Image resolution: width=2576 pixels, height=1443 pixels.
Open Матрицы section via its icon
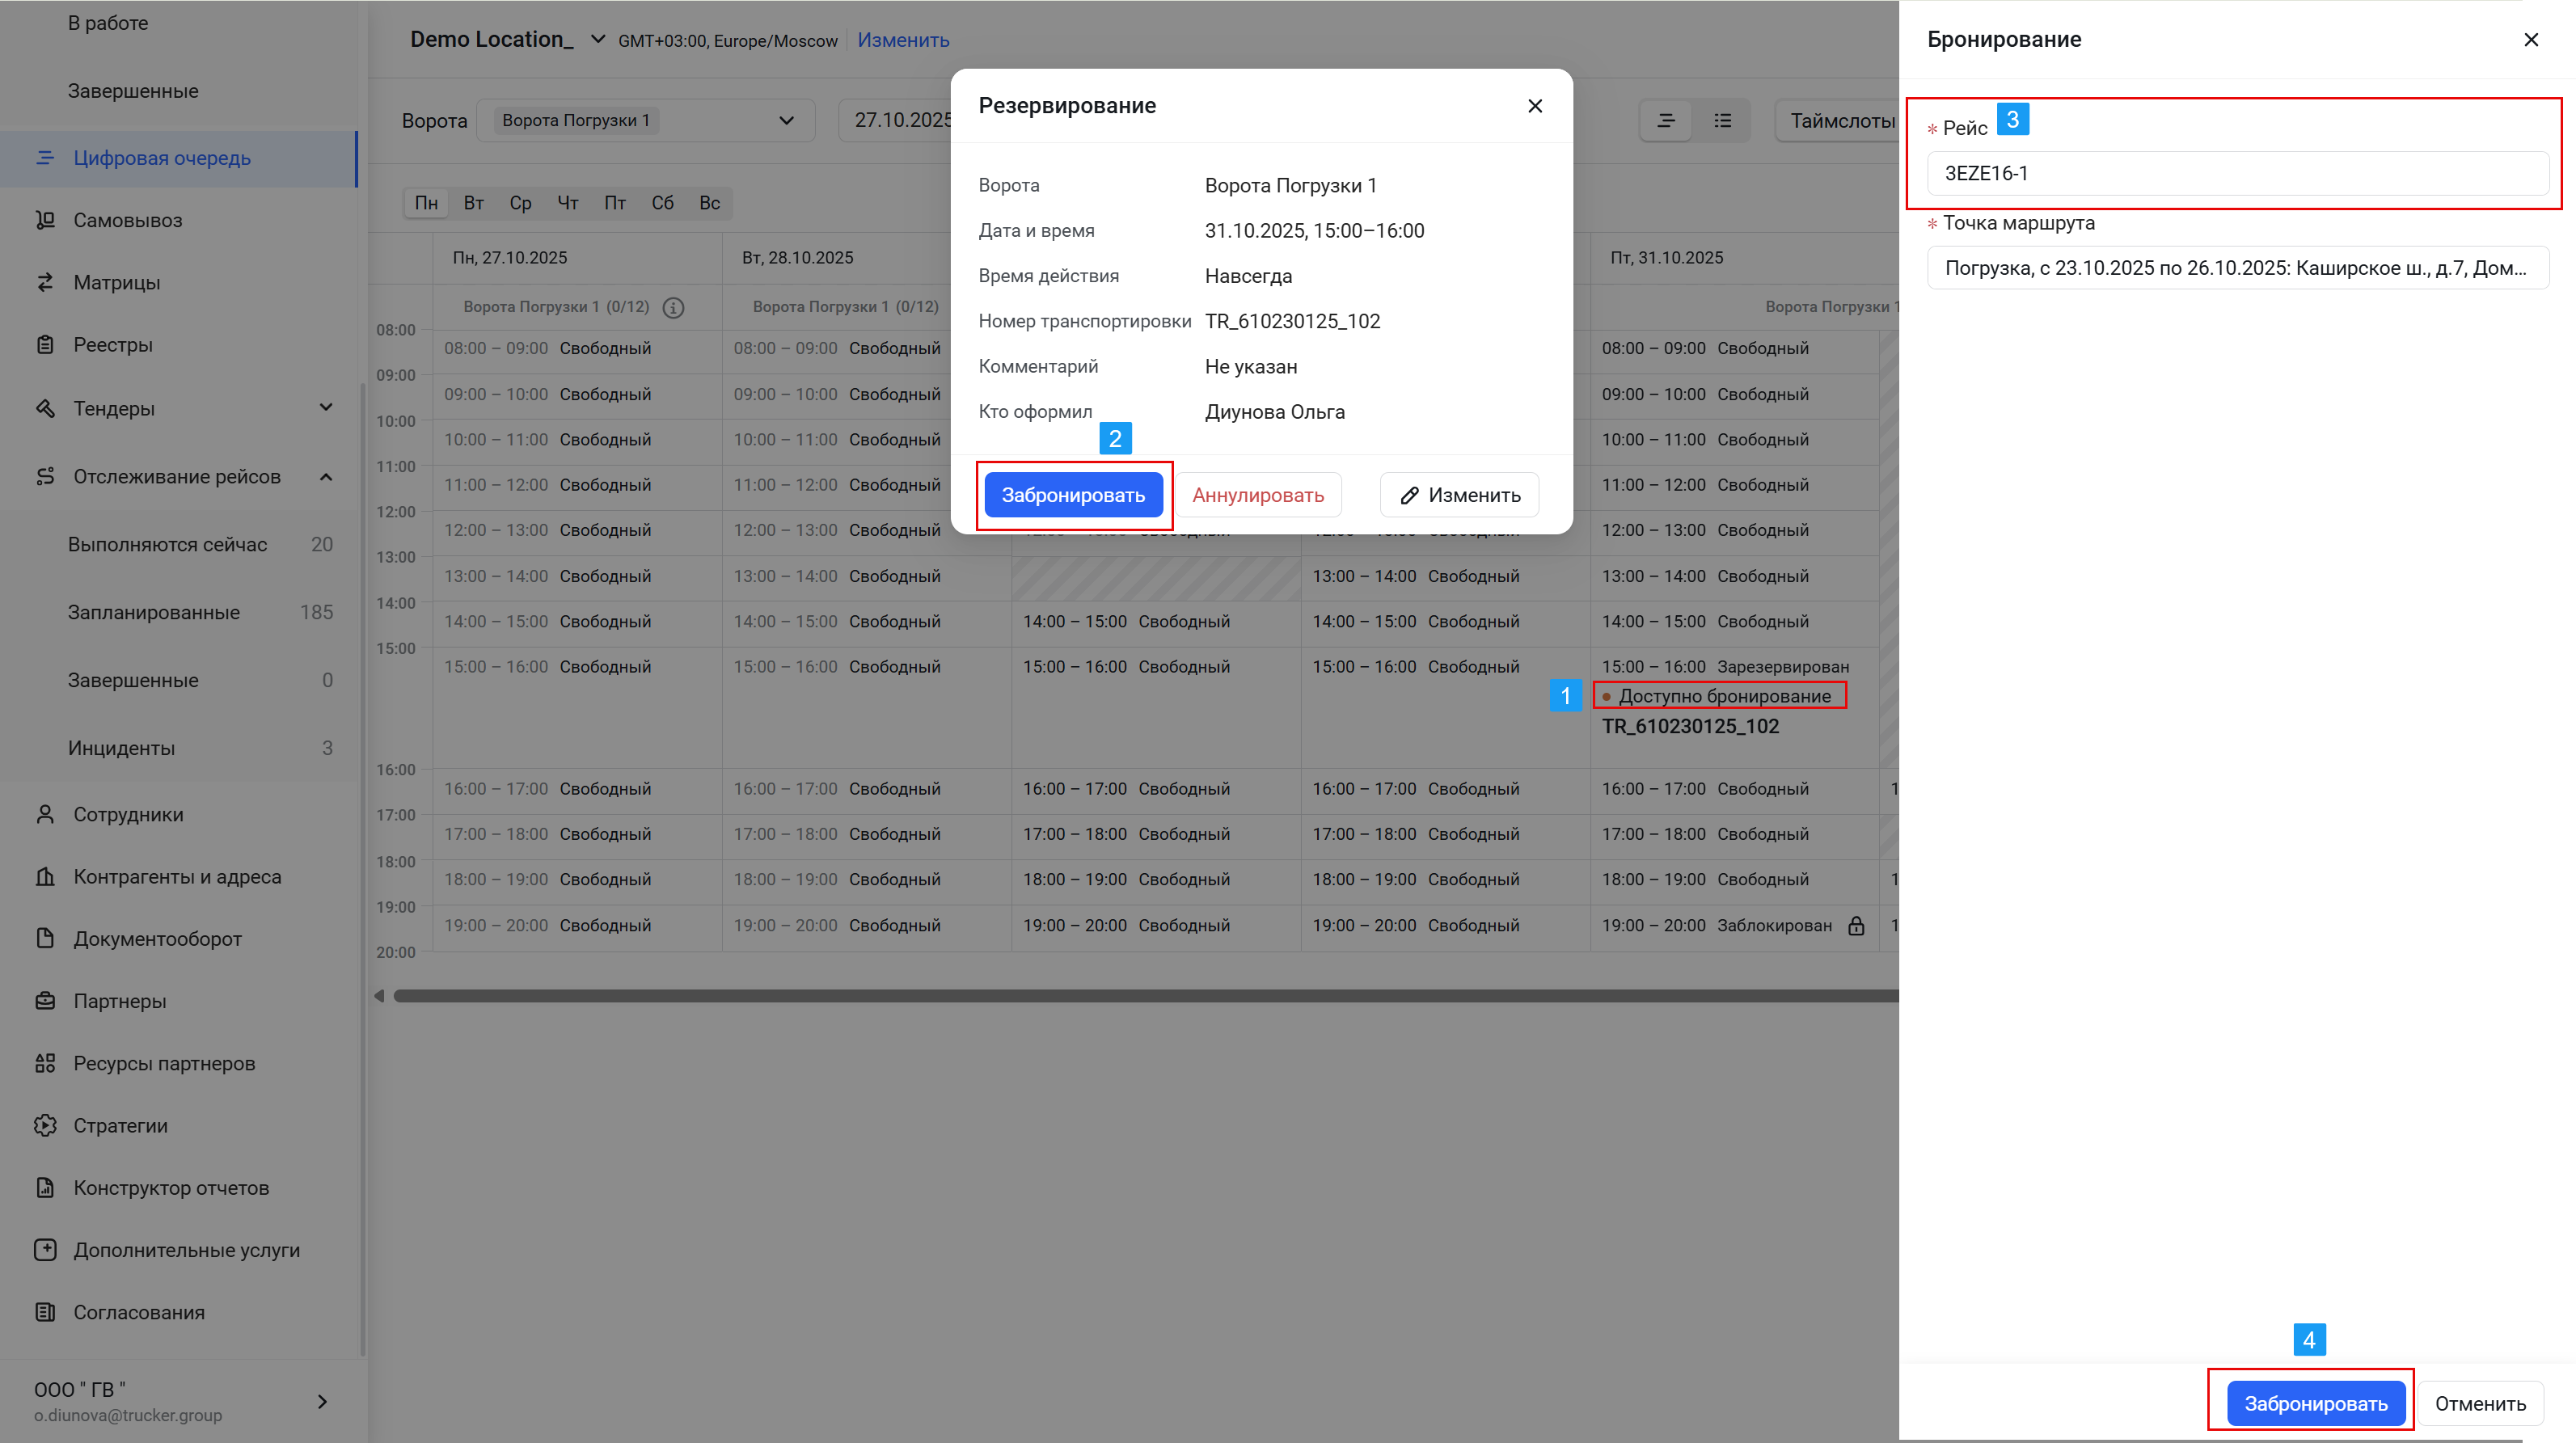45,282
